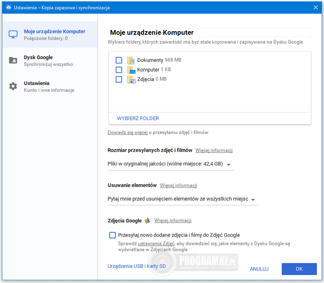
Task: Click the Google Photos pinwheel icon
Action: pyautogui.click(x=148, y=221)
